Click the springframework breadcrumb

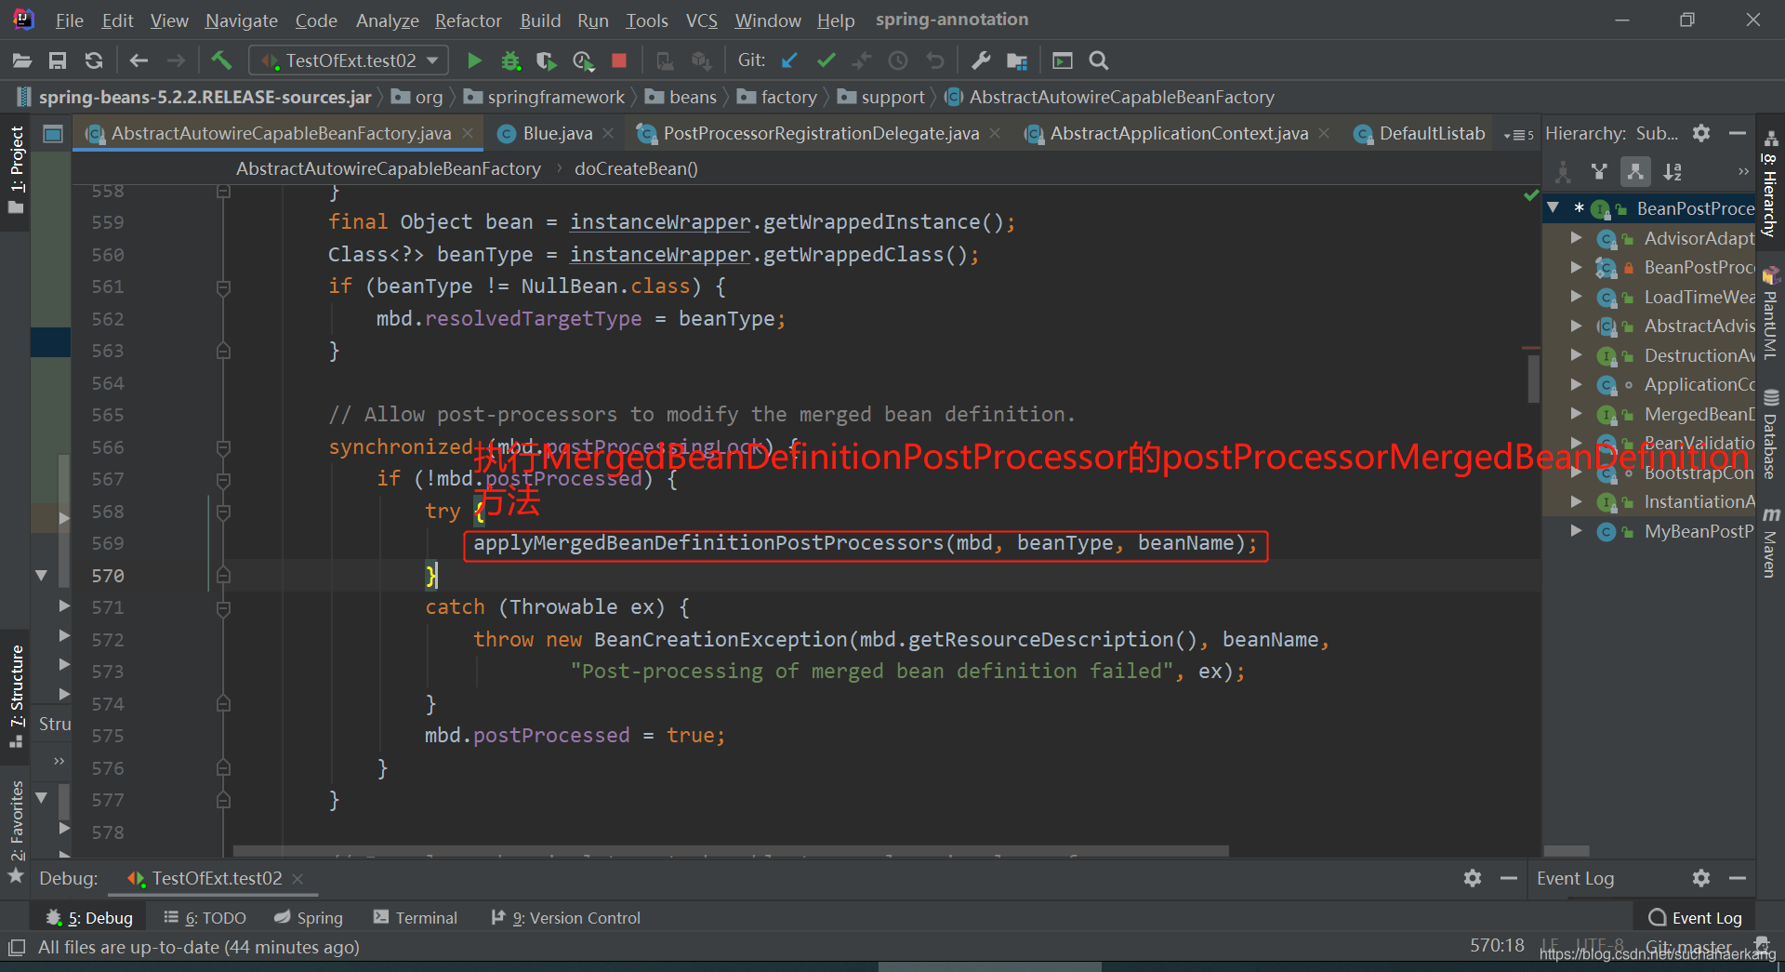point(545,97)
